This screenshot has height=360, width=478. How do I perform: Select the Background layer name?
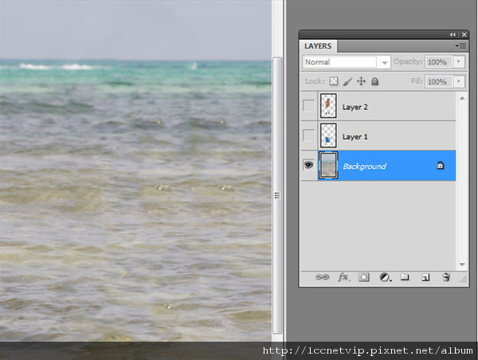(364, 166)
